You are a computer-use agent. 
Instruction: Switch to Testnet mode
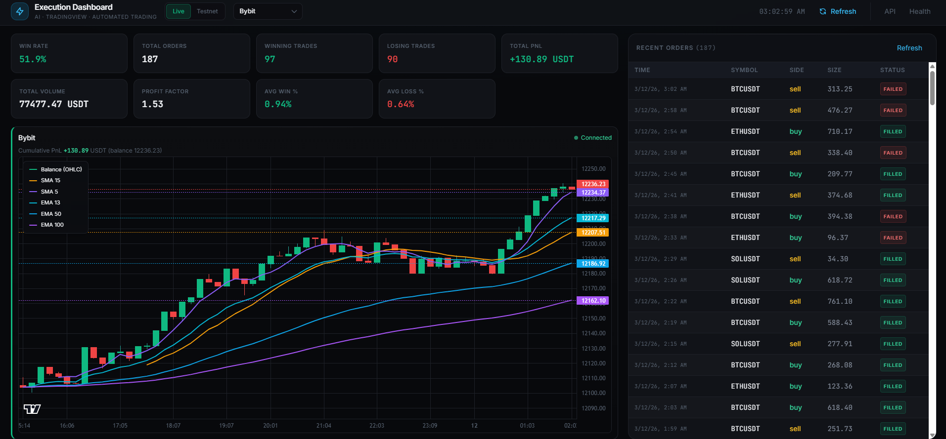point(207,11)
